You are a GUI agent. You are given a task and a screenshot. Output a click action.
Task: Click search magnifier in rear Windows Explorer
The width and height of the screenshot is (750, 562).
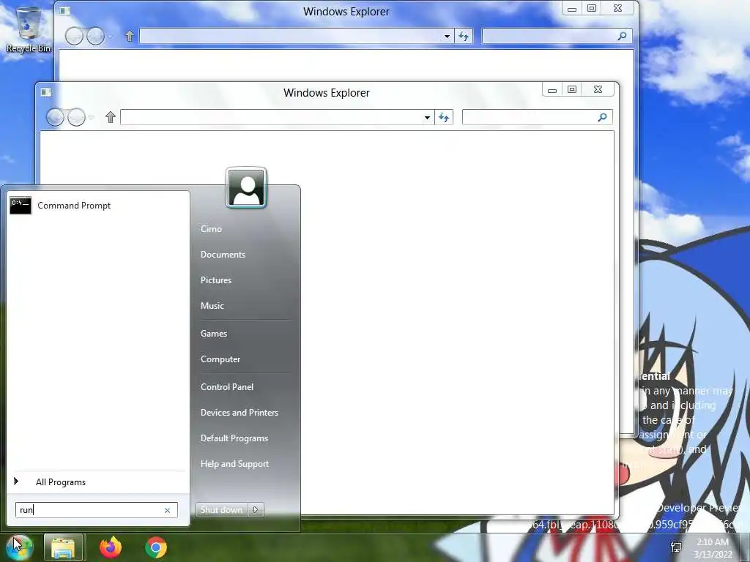[623, 36]
